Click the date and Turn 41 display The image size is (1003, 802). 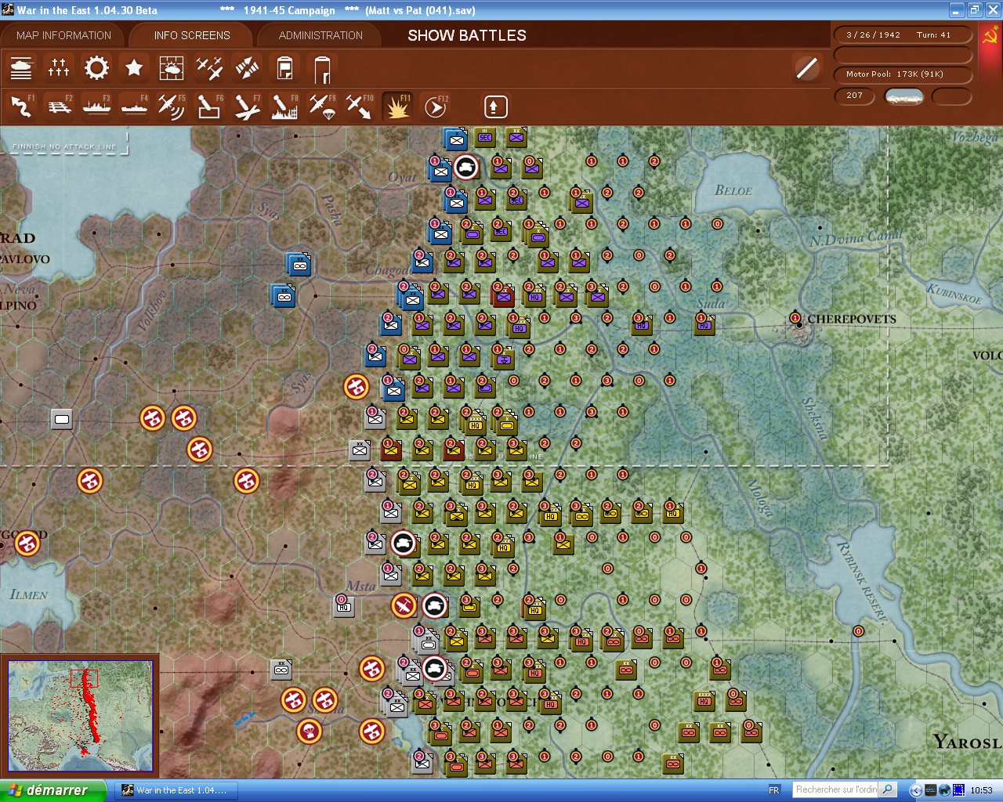903,35
